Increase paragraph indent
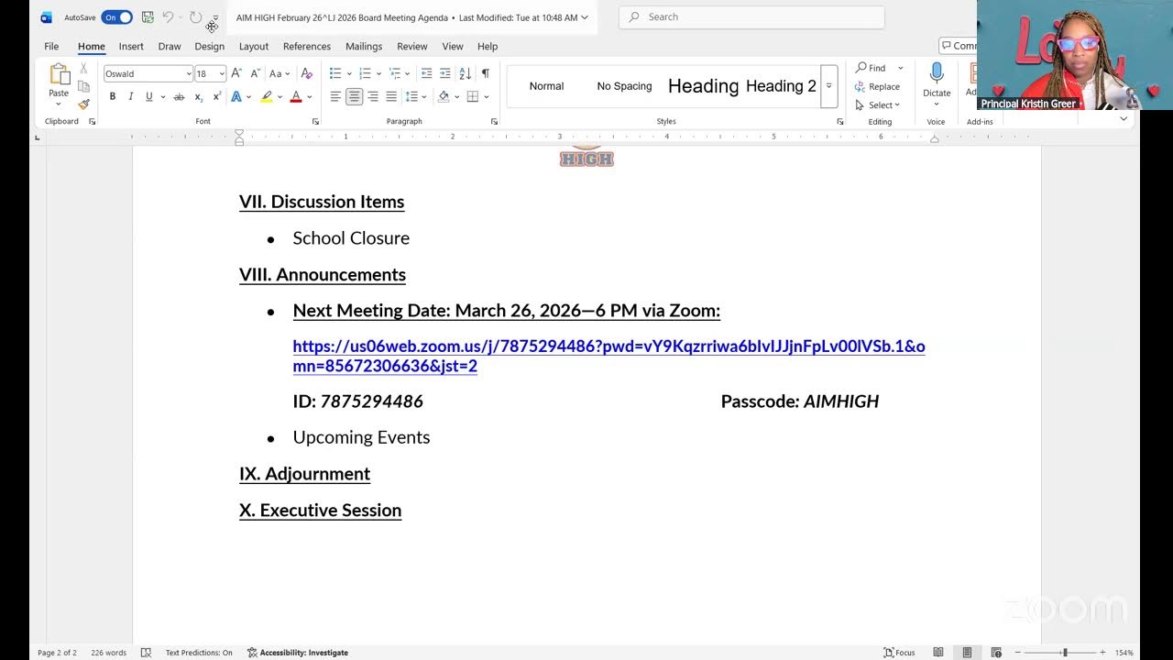Screen dimensions: 1173x660 [x=445, y=73]
